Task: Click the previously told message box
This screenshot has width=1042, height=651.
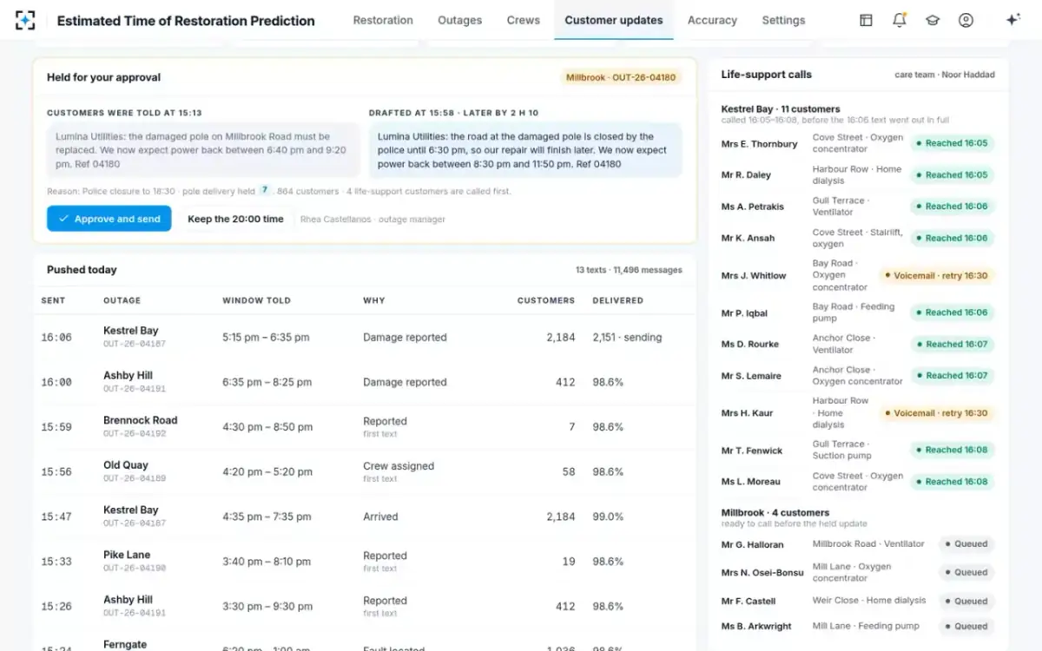Action: pyautogui.click(x=203, y=150)
